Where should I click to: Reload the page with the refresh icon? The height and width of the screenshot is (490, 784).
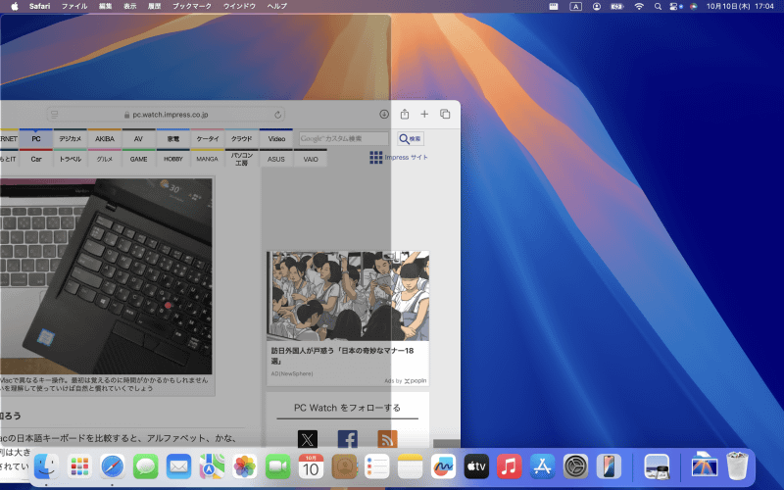(x=277, y=115)
